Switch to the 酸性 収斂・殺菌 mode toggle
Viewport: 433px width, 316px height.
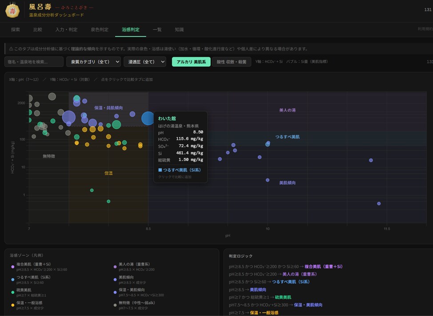point(232,62)
